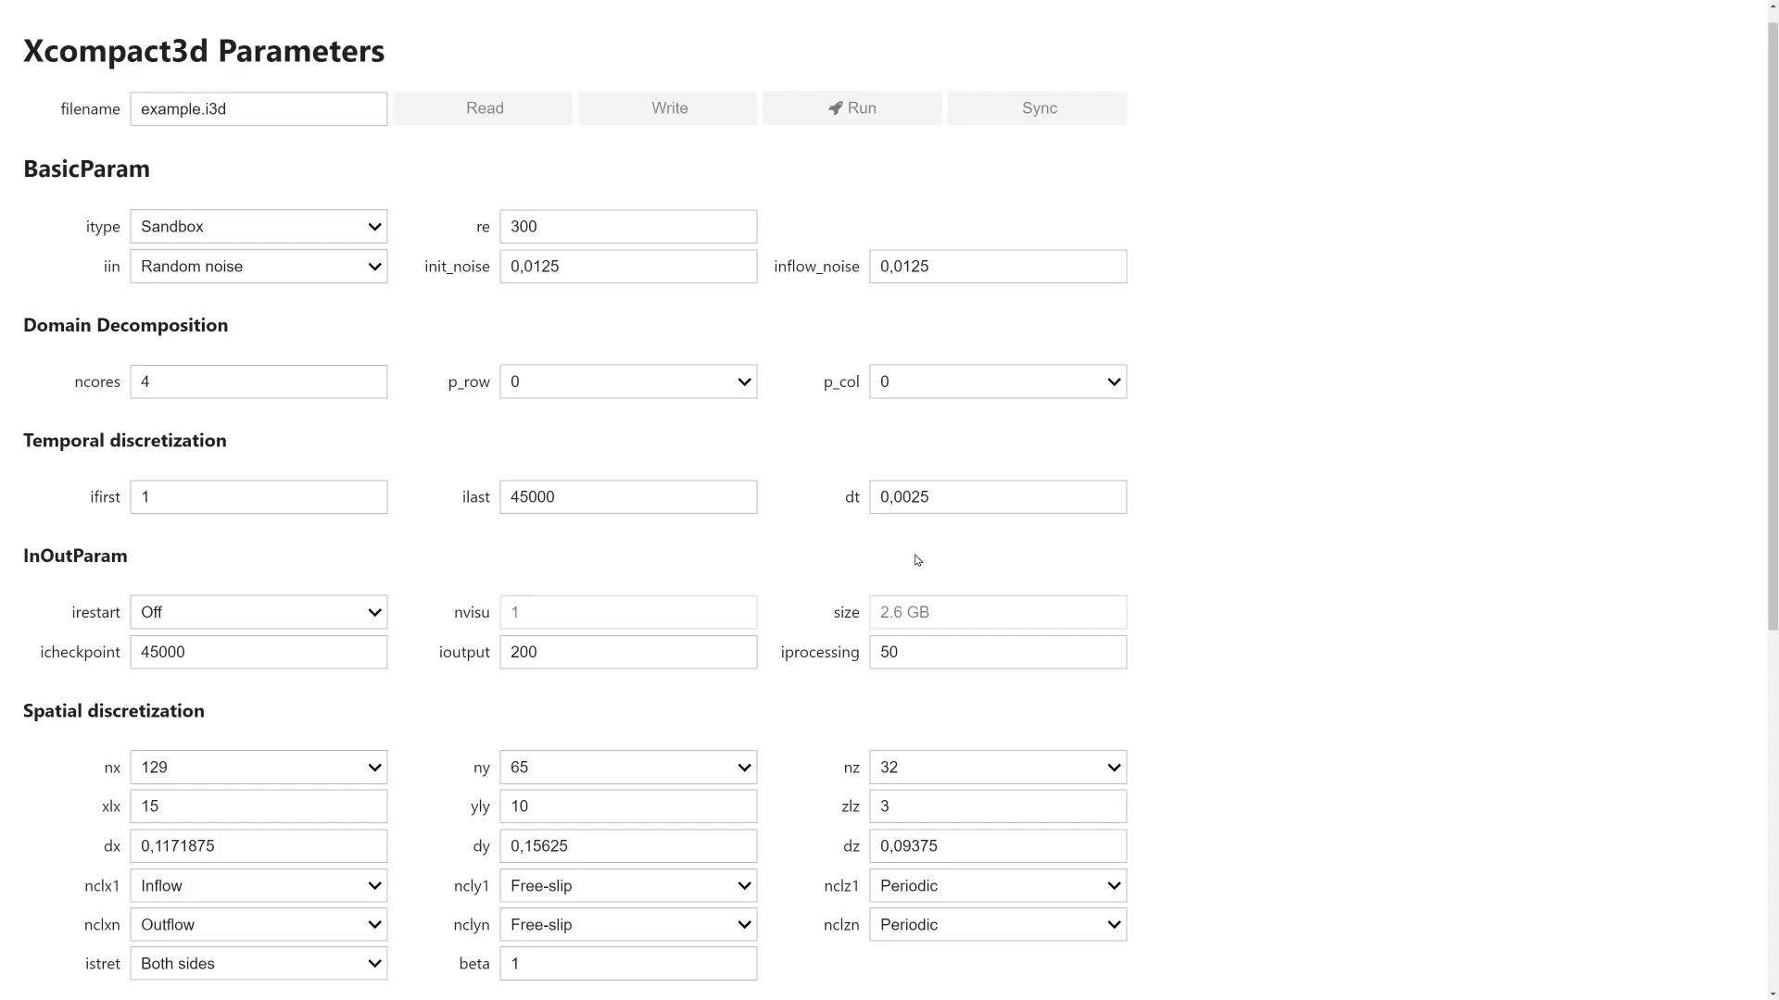
Task: Edit the dt timestep value field
Action: click(x=997, y=495)
